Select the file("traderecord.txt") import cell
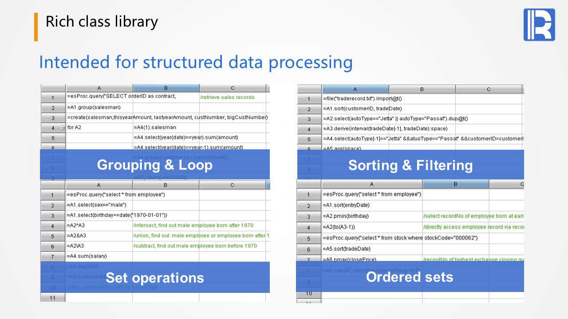This screenshot has height=319, width=568. coord(355,98)
